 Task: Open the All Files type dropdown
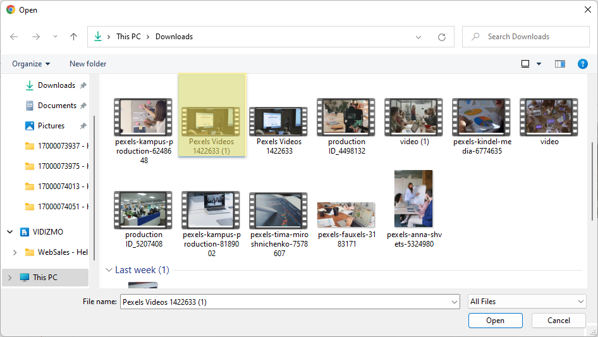tap(527, 302)
